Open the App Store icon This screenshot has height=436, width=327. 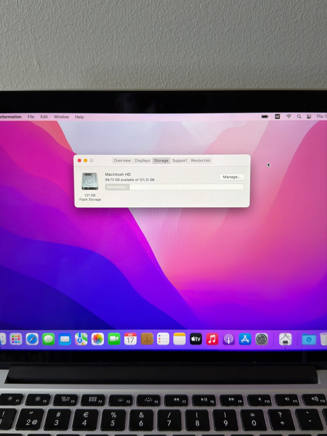point(245,339)
